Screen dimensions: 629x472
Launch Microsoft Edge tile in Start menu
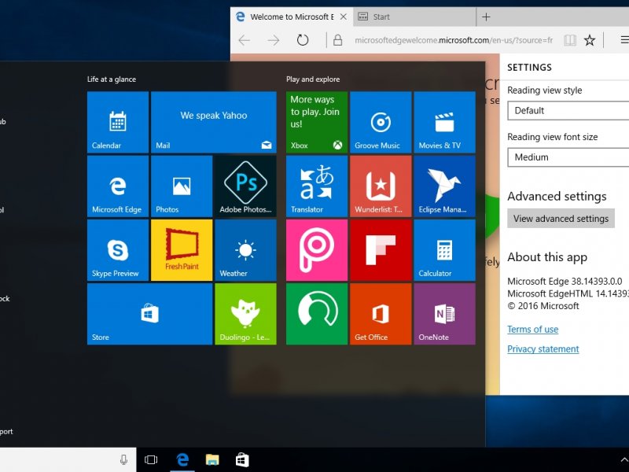(x=118, y=186)
